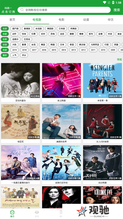
Task: Filter by year 2013
Action: [73, 50]
